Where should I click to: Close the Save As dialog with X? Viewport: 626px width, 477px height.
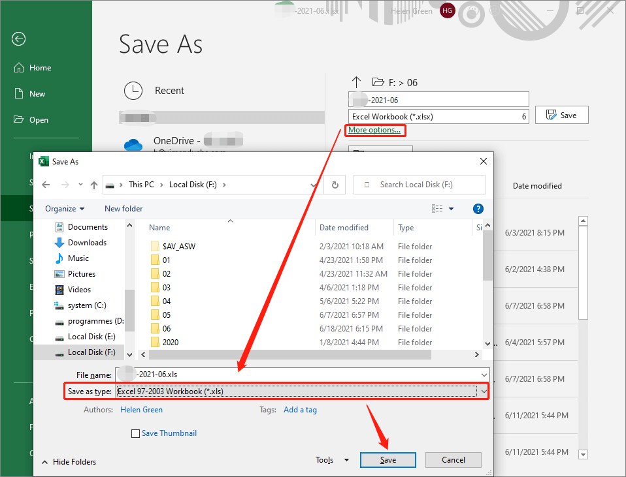(484, 161)
